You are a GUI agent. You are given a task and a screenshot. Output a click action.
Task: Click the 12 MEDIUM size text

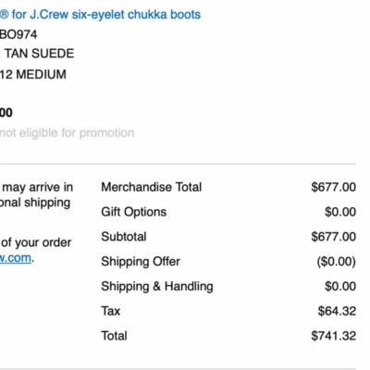pyautogui.click(x=33, y=75)
